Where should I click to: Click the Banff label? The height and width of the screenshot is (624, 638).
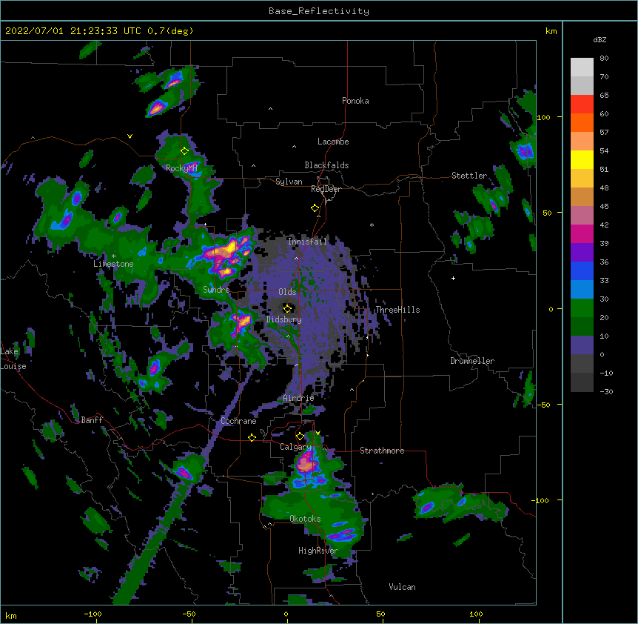click(x=92, y=420)
